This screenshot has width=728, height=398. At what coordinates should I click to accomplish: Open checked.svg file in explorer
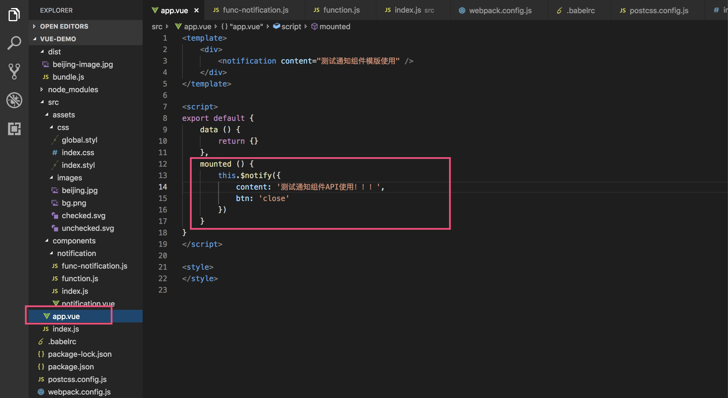pos(83,216)
